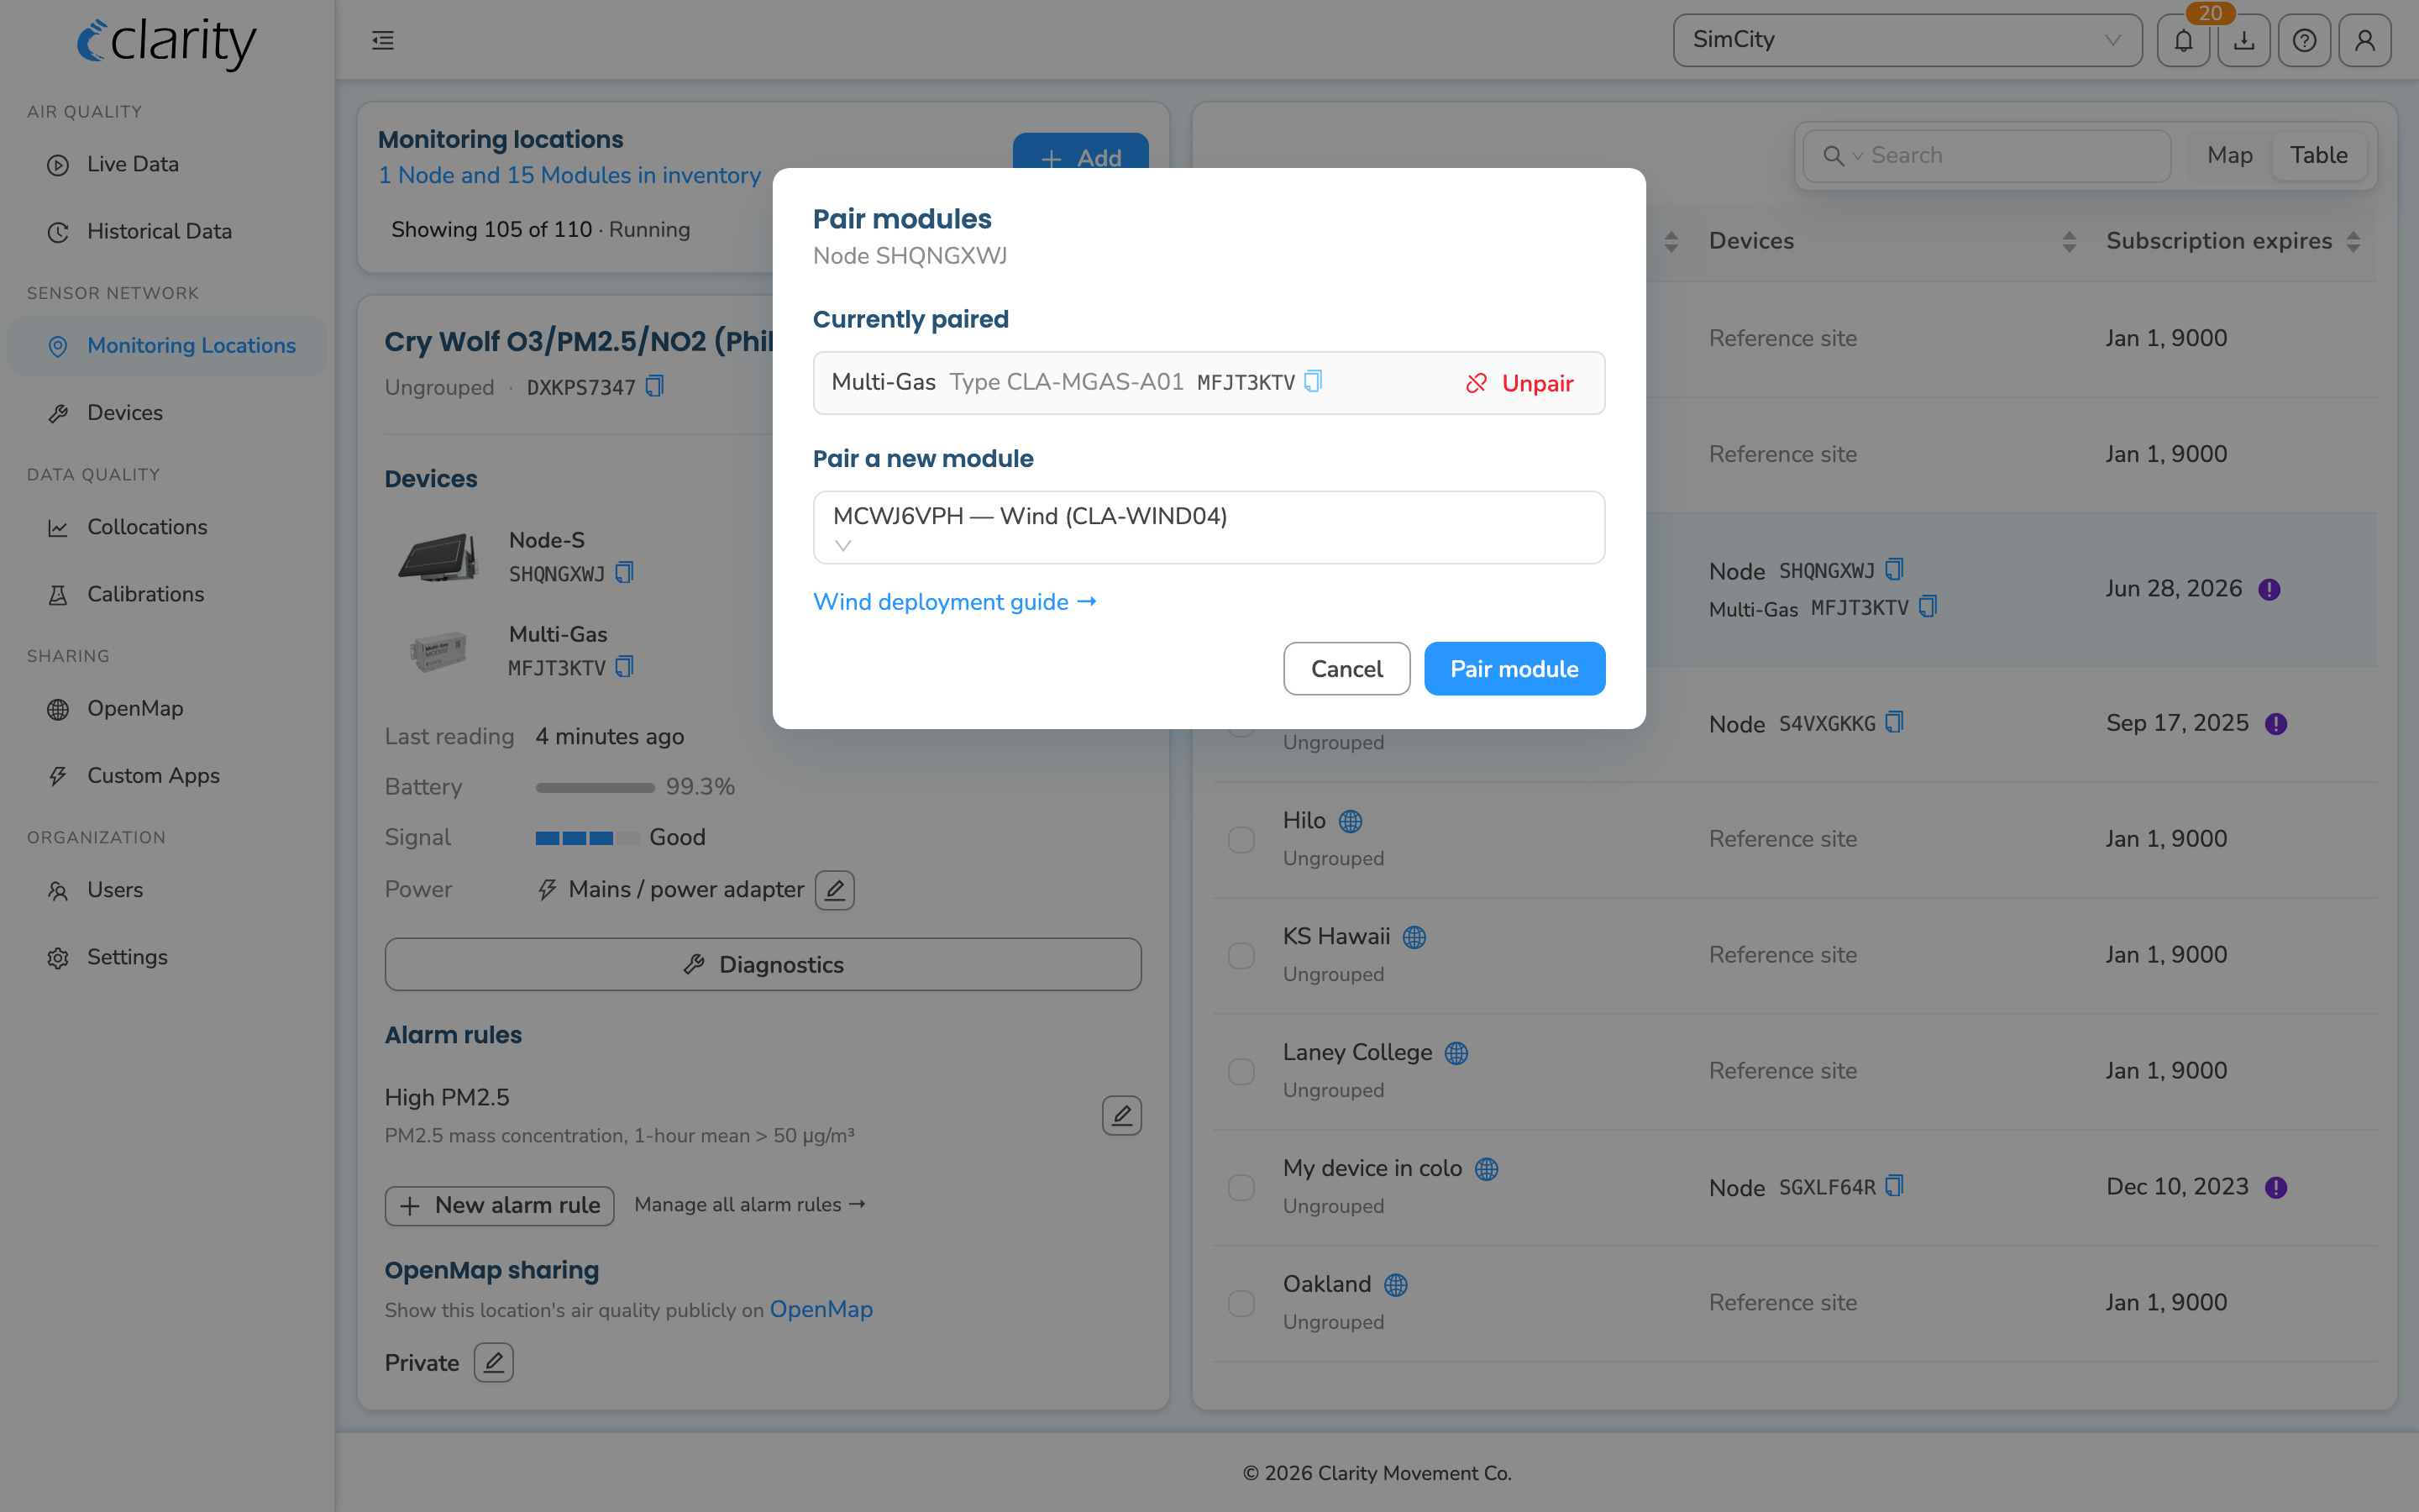
Task: Open the SimCity organization dropdown
Action: [x=1907, y=40]
